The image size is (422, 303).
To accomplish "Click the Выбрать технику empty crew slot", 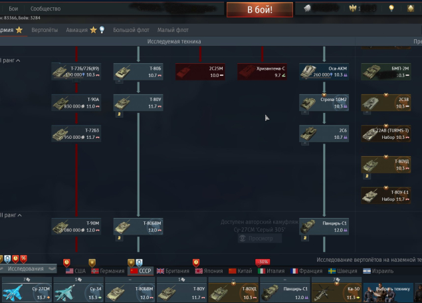I will pyautogui.click(x=388, y=292).
